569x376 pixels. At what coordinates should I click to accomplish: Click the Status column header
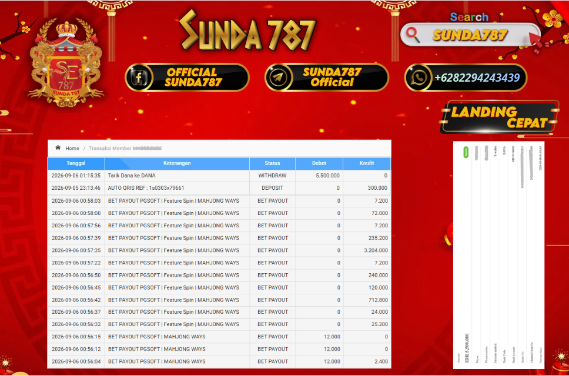tap(272, 163)
